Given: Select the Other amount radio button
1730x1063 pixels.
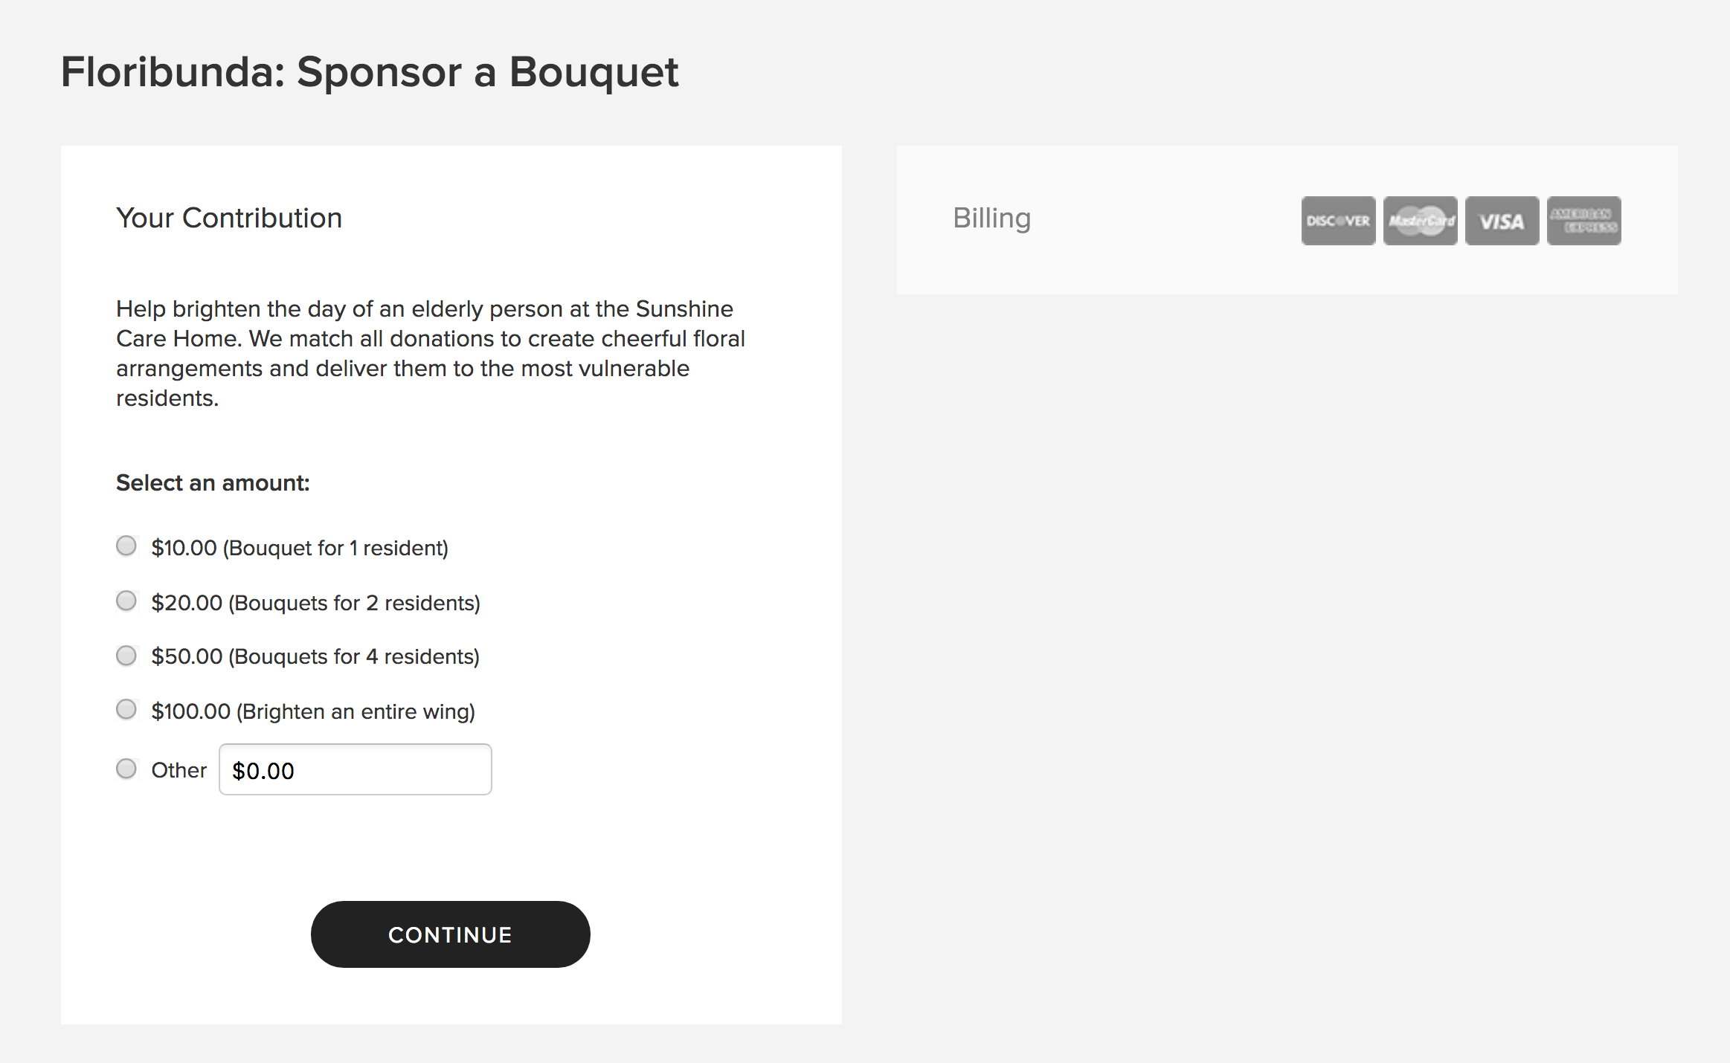Looking at the screenshot, I should [x=126, y=769].
